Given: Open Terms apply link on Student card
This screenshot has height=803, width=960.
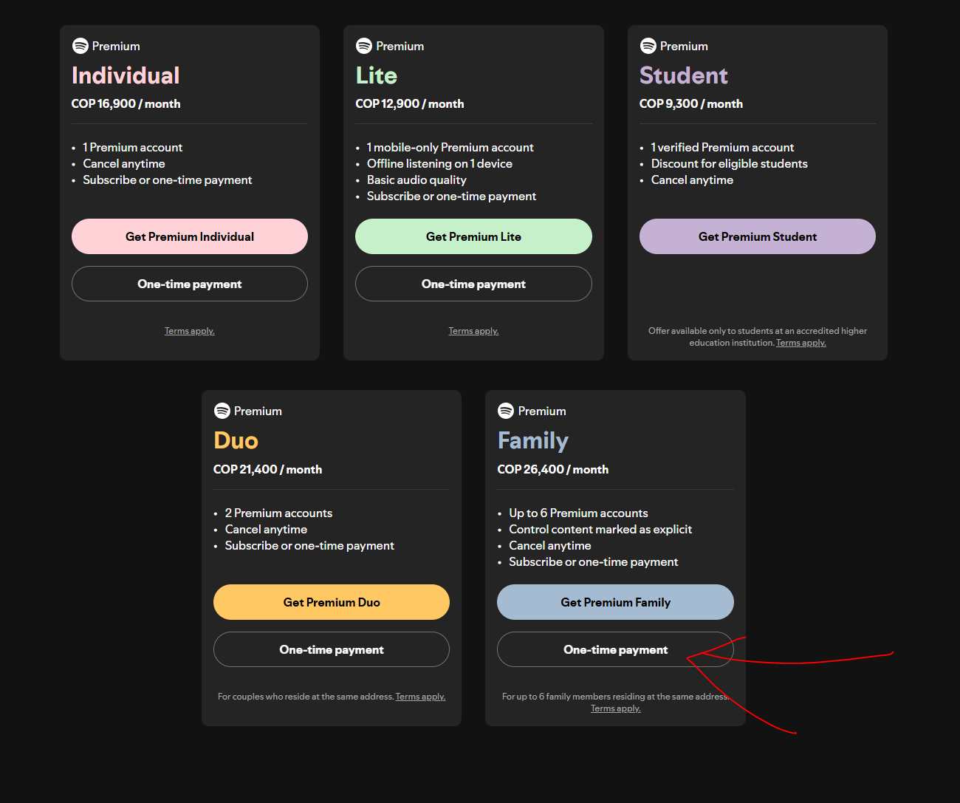Looking at the screenshot, I should [x=801, y=343].
